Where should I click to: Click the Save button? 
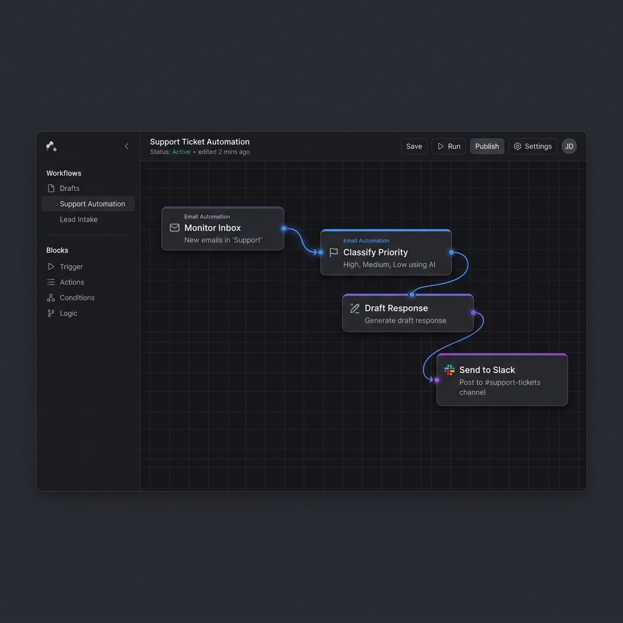tap(414, 146)
